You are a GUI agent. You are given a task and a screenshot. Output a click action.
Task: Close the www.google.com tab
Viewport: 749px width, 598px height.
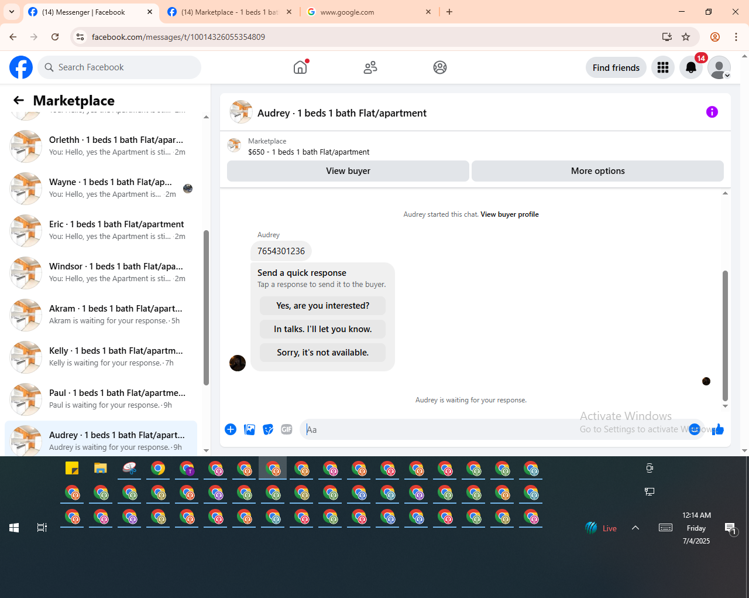click(428, 12)
